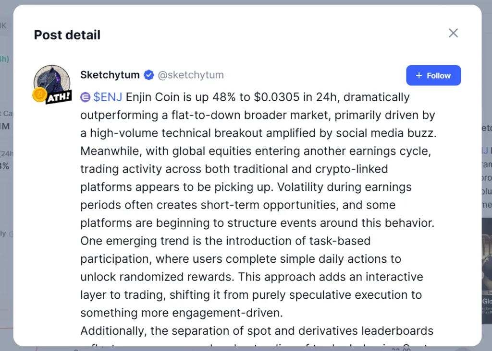Click the blue verified badge next to Sketchytum

point(149,75)
